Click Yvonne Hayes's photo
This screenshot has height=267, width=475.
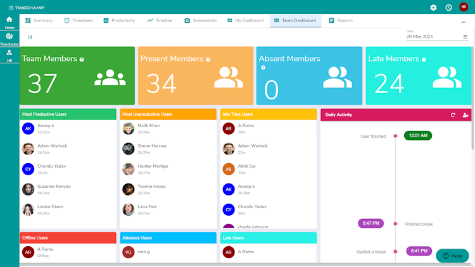tap(129, 189)
